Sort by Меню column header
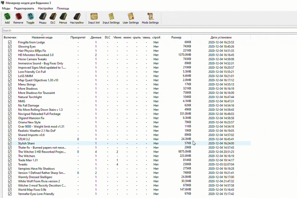 tap(117, 38)
